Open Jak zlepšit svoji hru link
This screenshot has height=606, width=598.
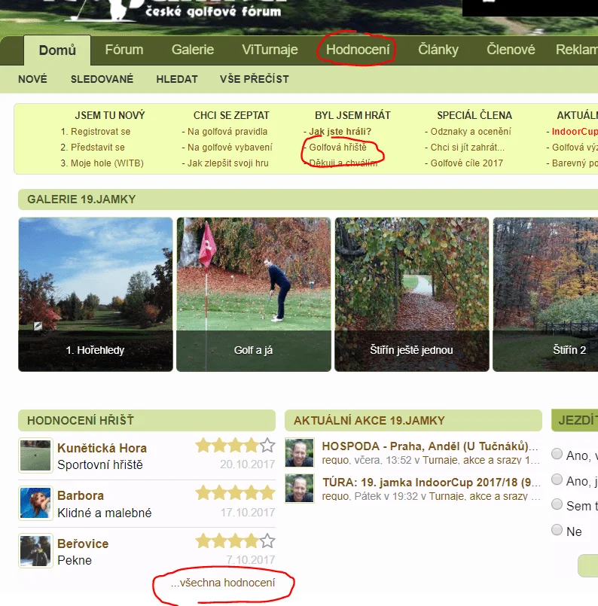(x=227, y=163)
